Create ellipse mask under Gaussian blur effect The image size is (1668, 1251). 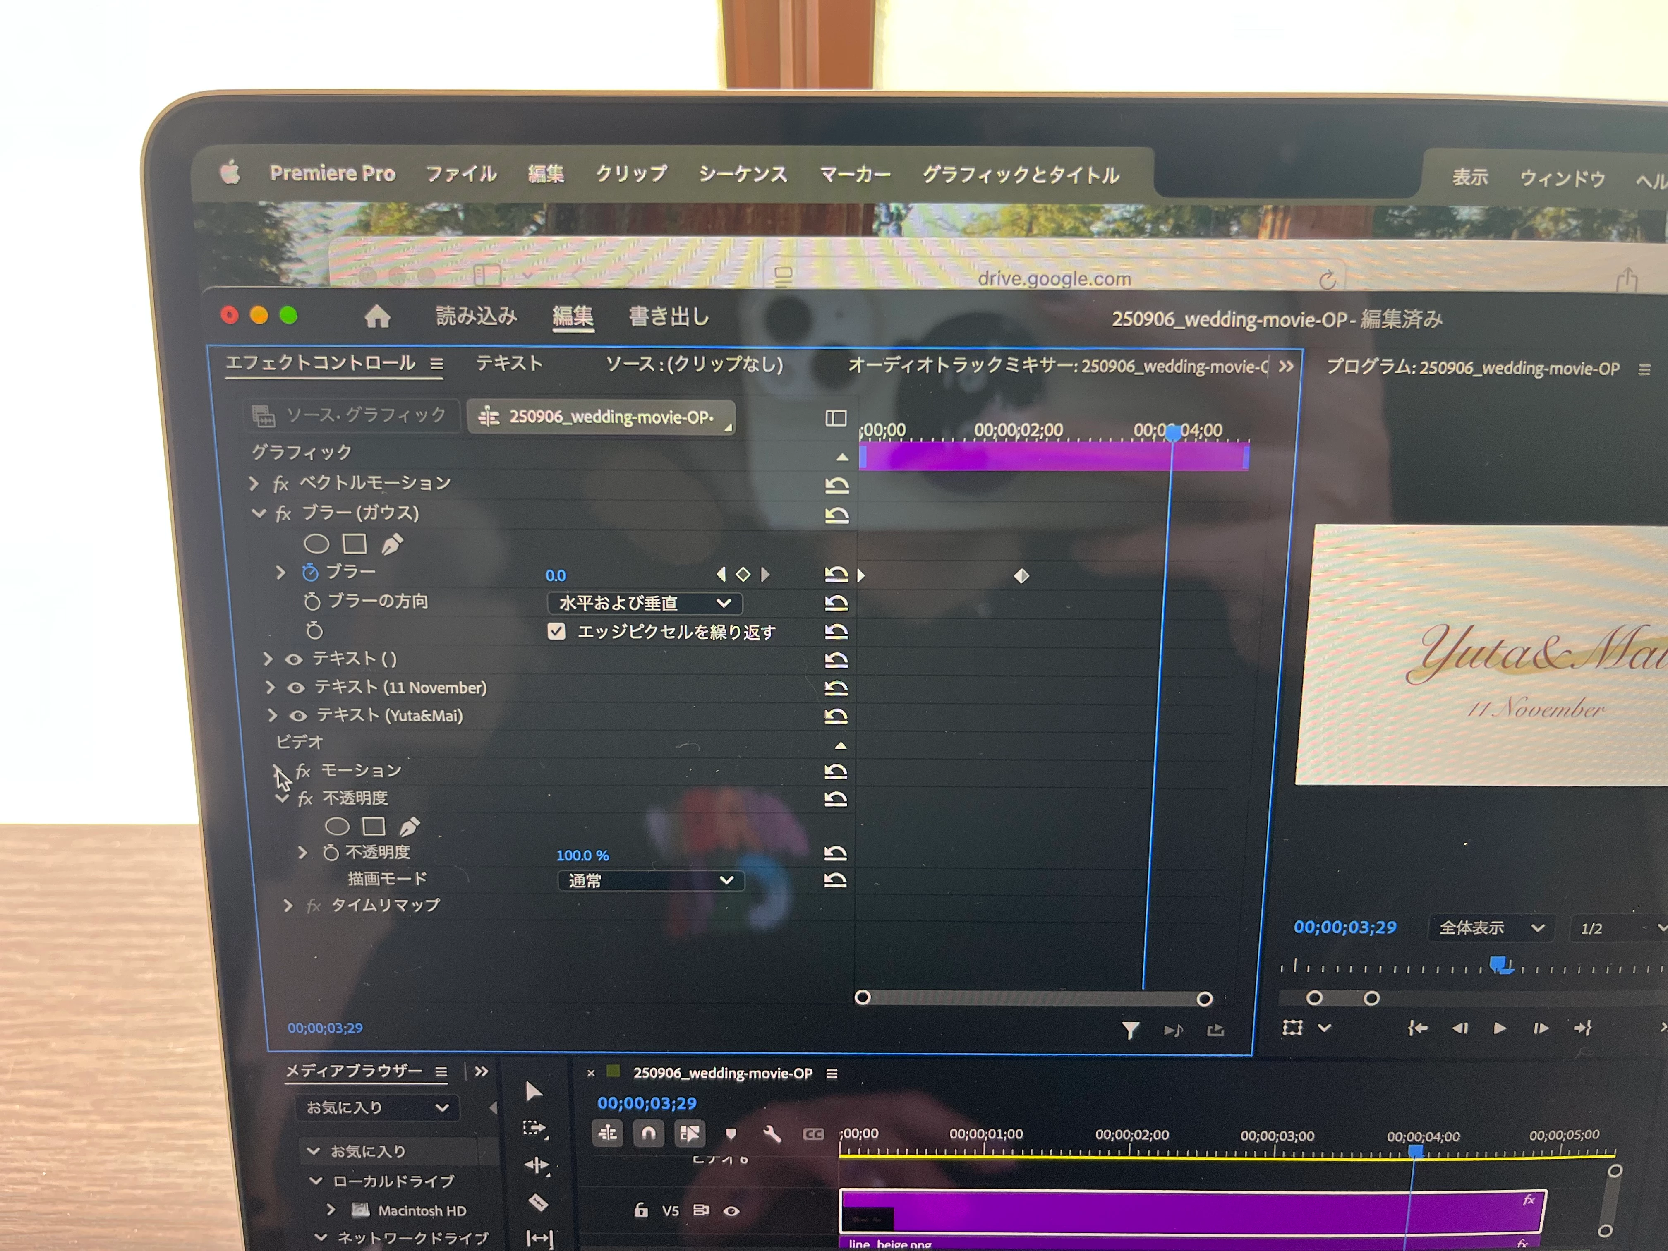316,543
